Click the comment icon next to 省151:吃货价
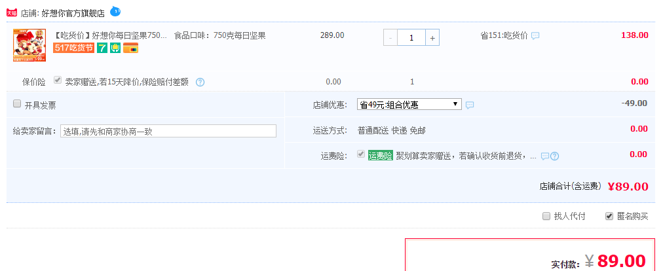The width and height of the screenshot is (663, 271). (x=535, y=36)
